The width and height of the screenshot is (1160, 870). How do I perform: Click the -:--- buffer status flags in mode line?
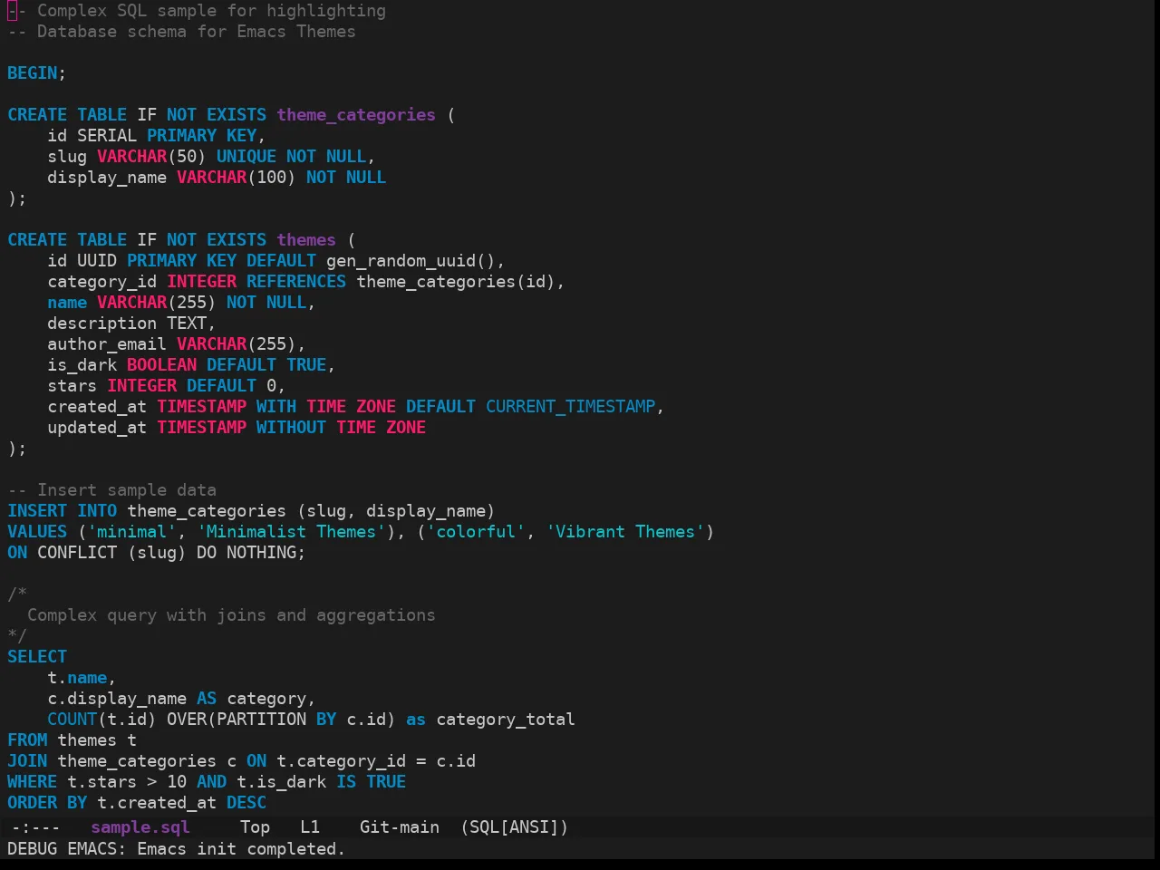[x=36, y=827]
